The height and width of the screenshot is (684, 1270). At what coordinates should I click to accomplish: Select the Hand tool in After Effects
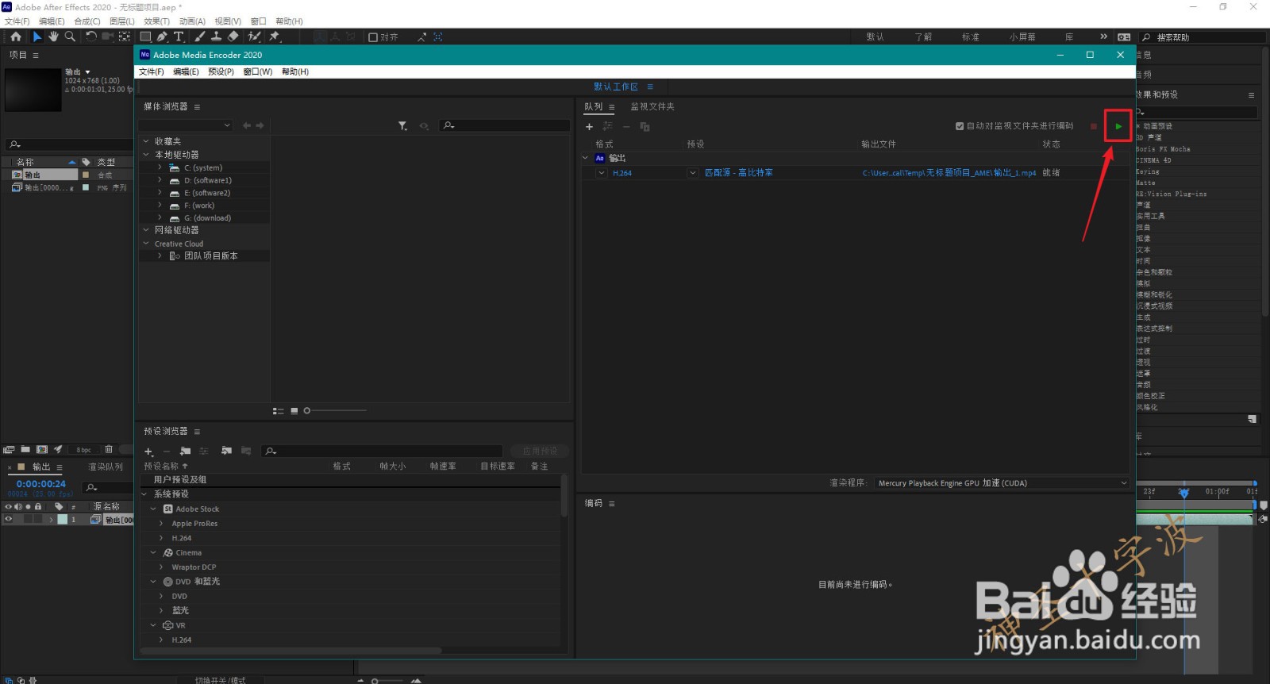53,37
